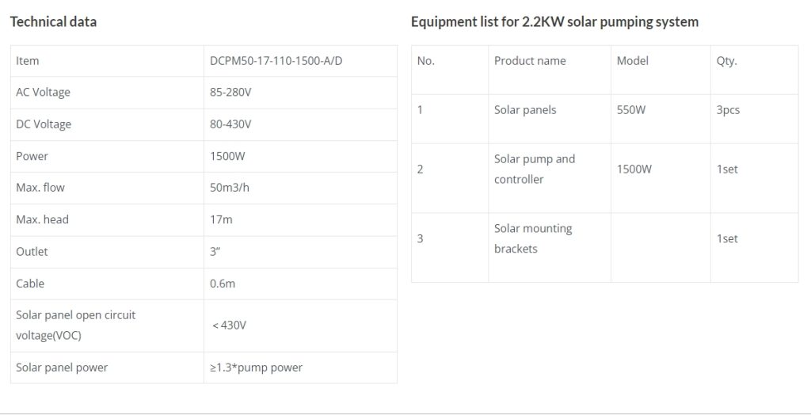This screenshot has width=811, height=415.
Task: Click the Outlet 3" value cell
Action: pos(300,252)
